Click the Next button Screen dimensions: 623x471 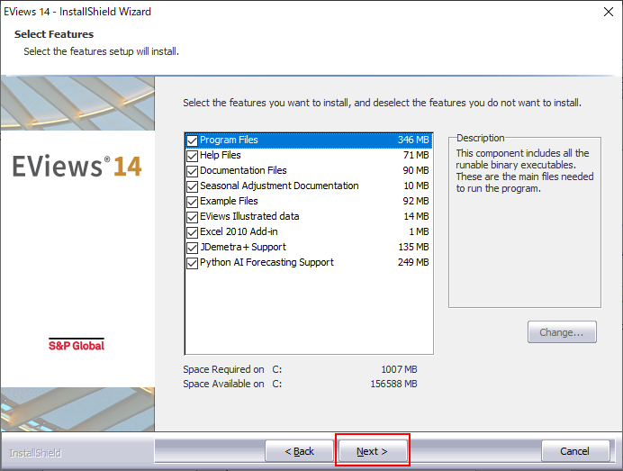(373, 450)
